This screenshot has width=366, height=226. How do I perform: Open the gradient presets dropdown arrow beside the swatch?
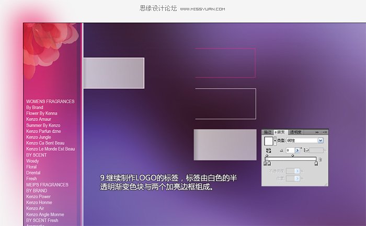point(275,141)
